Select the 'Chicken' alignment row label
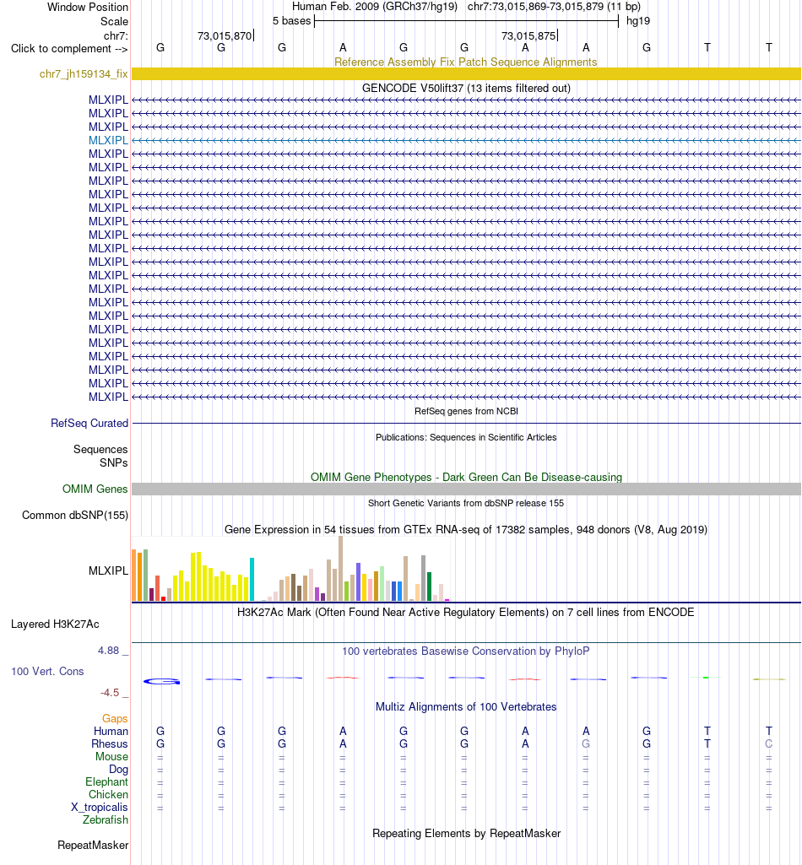 coord(108,795)
